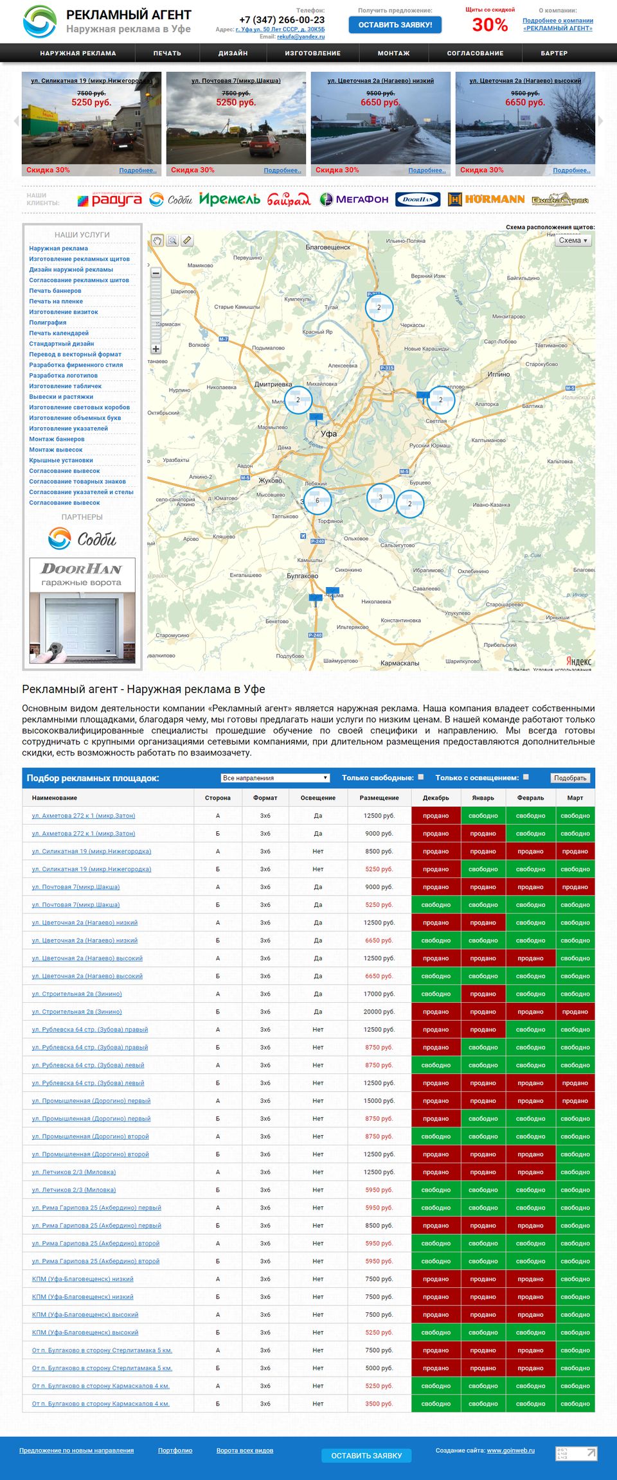This screenshot has width=617, height=1480.
Task: Open the cluster marker labeled 6 on map
Action: [317, 500]
